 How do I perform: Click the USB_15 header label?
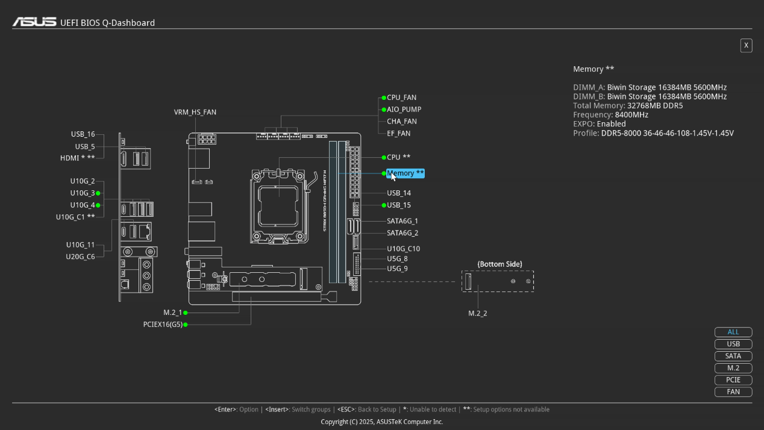coord(399,205)
